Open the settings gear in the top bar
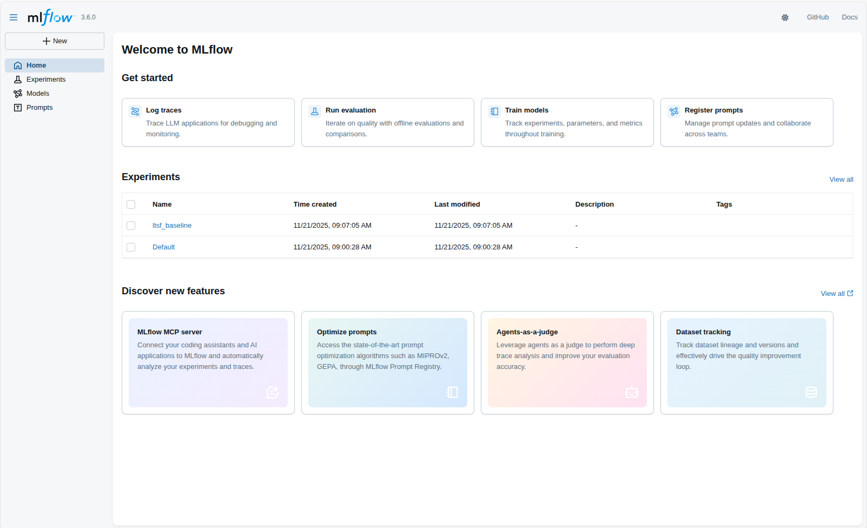This screenshot has height=528, width=867. pos(785,17)
